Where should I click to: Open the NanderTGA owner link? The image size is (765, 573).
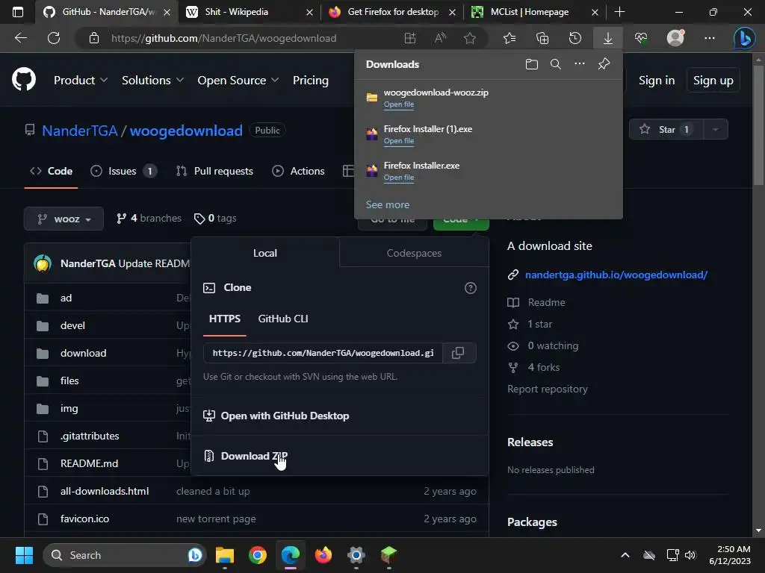click(x=79, y=131)
